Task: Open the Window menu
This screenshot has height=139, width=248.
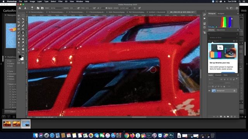Action: pyautogui.click(x=79, y=2)
